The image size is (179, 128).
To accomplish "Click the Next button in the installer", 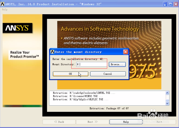I will (92, 122).
